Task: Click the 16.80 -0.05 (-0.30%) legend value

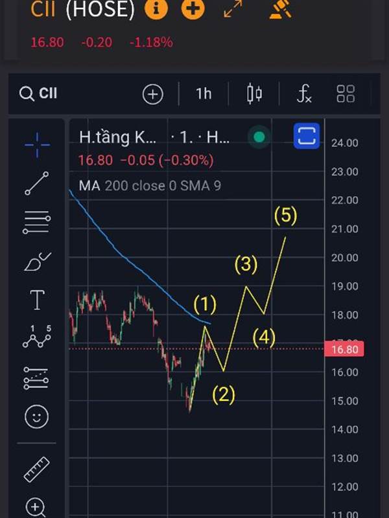Action: click(x=146, y=160)
